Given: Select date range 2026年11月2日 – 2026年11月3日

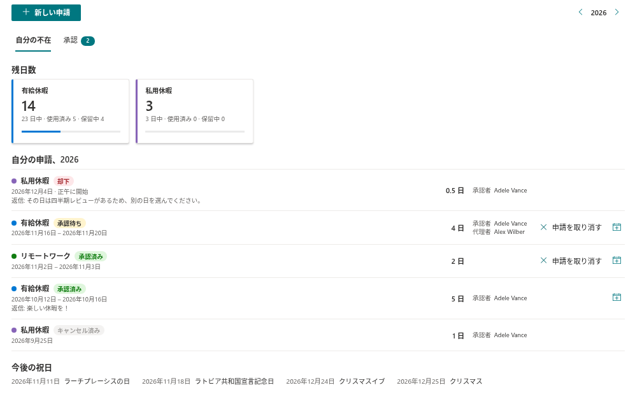Looking at the screenshot, I should 56,266.
